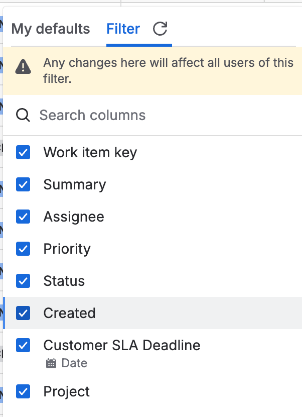The width and height of the screenshot is (302, 417).
Task: Click the Project column label
Action: (66, 391)
